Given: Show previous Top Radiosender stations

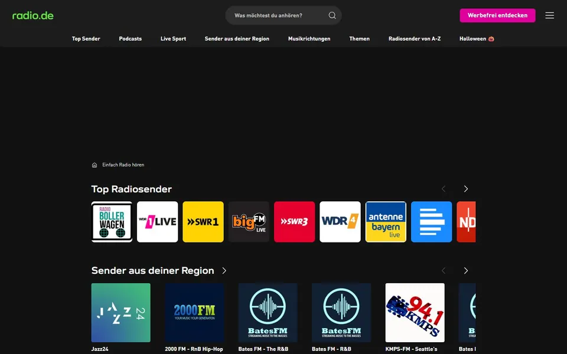Looking at the screenshot, I should point(444,189).
